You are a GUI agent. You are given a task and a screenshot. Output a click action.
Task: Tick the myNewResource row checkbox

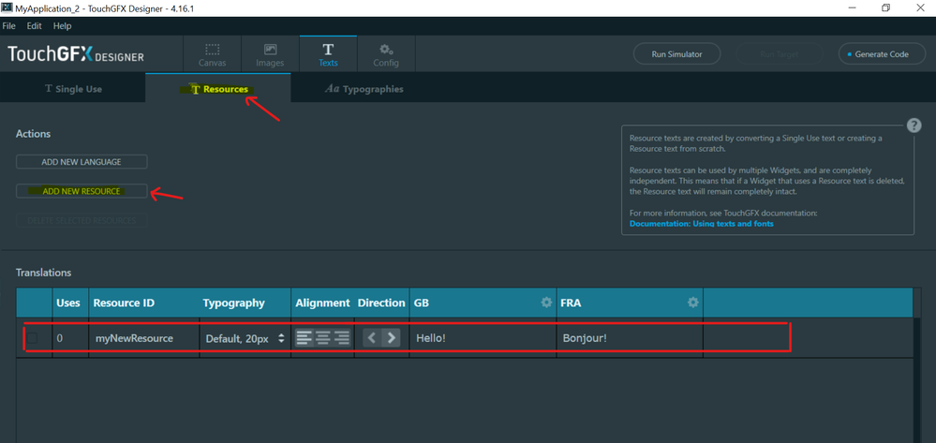(x=32, y=338)
